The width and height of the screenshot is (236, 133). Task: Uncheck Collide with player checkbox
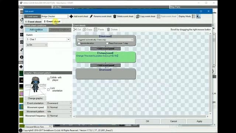[48, 79]
